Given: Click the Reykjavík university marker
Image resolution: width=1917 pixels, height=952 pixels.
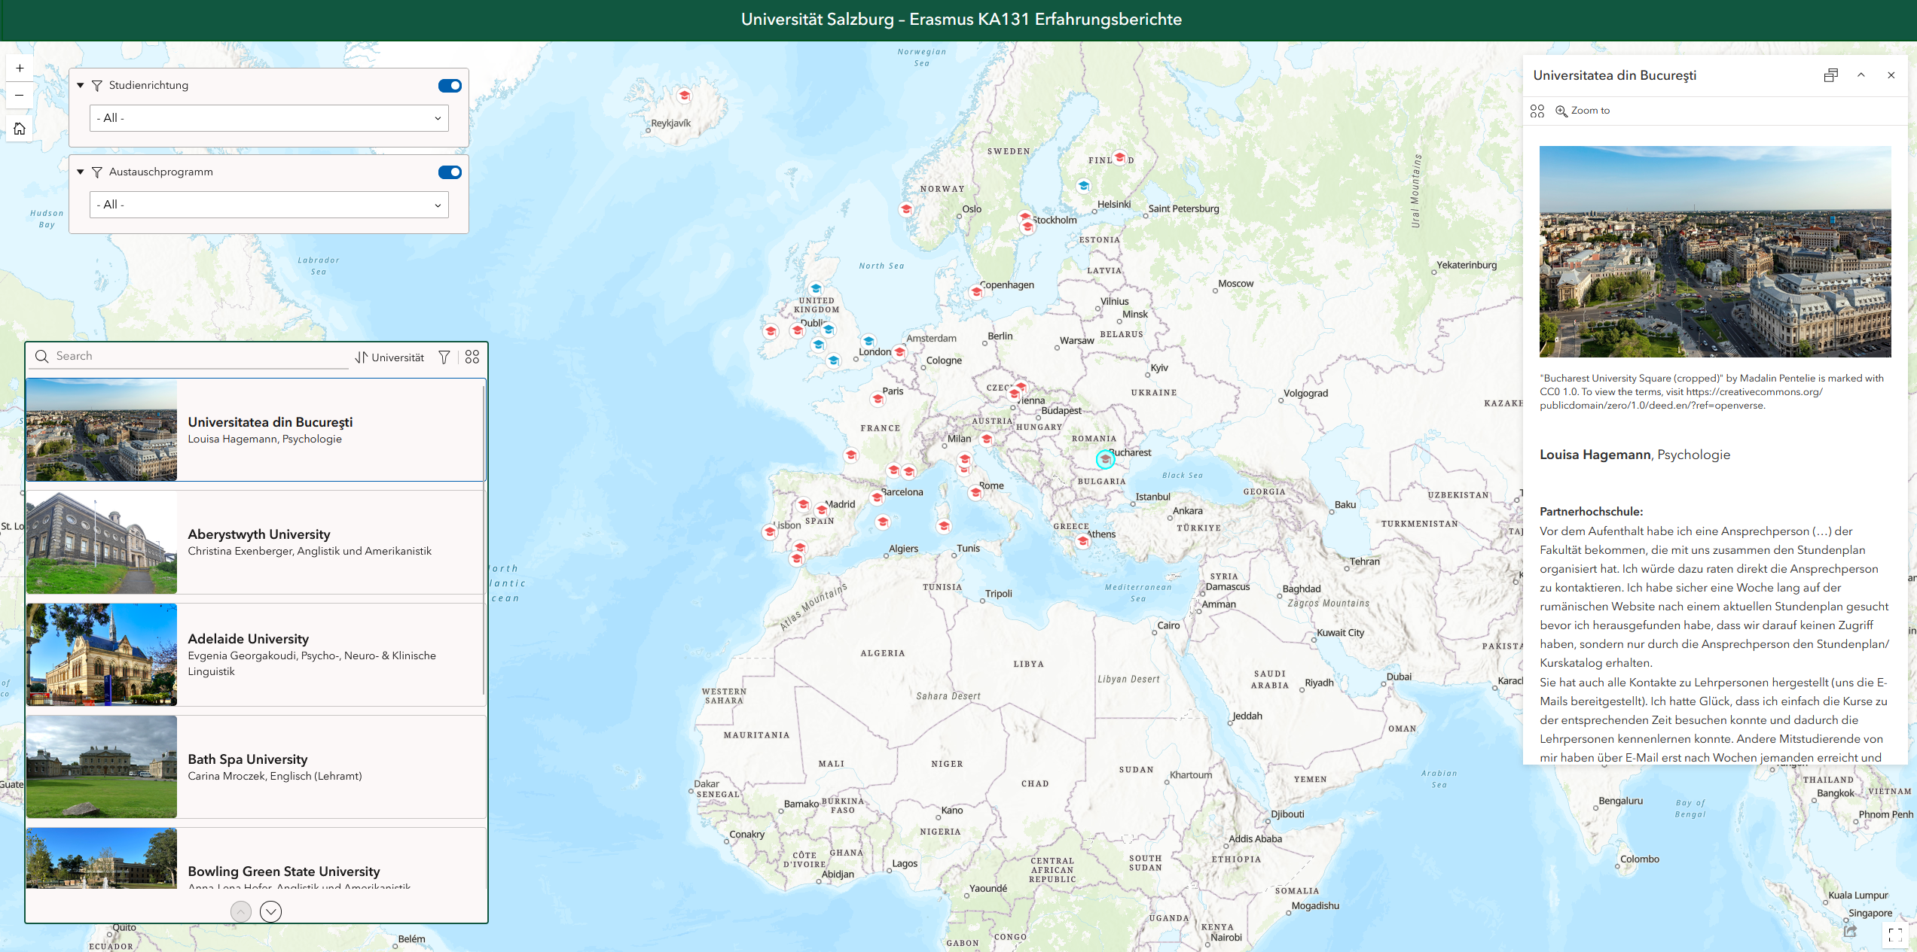Looking at the screenshot, I should click(684, 96).
